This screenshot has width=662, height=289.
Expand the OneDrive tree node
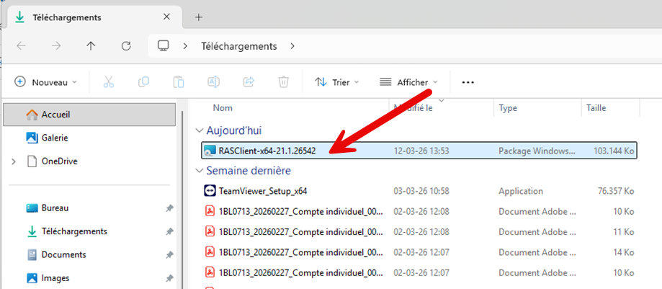pyautogui.click(x=14, y=161)
